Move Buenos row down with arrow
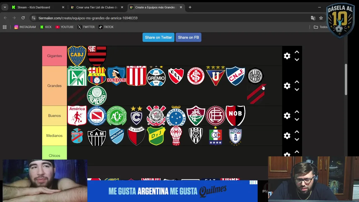Screen dimensions: 359x202 click(297, 119)
